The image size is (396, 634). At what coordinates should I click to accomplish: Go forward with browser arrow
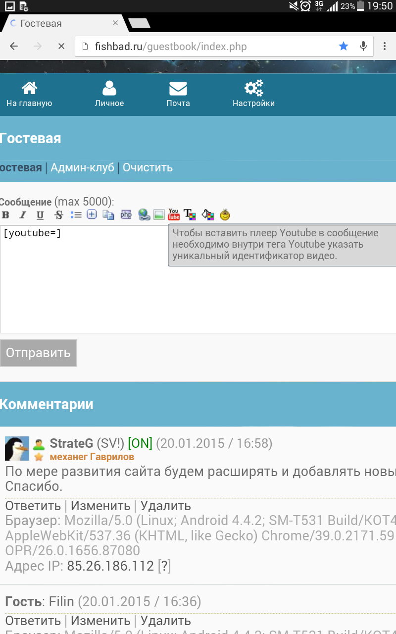(38, 46)
